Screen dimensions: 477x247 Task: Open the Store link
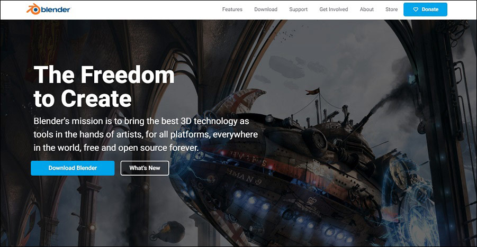(x=391, y=10)
